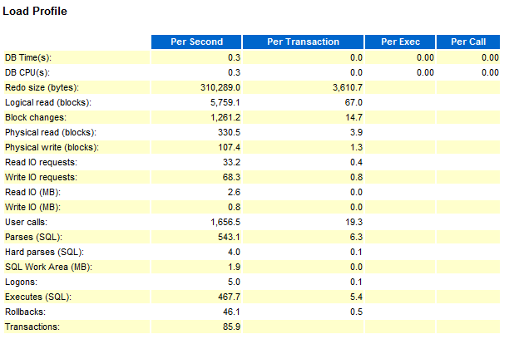Select the SQL Work Area (MB) label
Screen dimensions: 514x344
(x=48, y=268)
